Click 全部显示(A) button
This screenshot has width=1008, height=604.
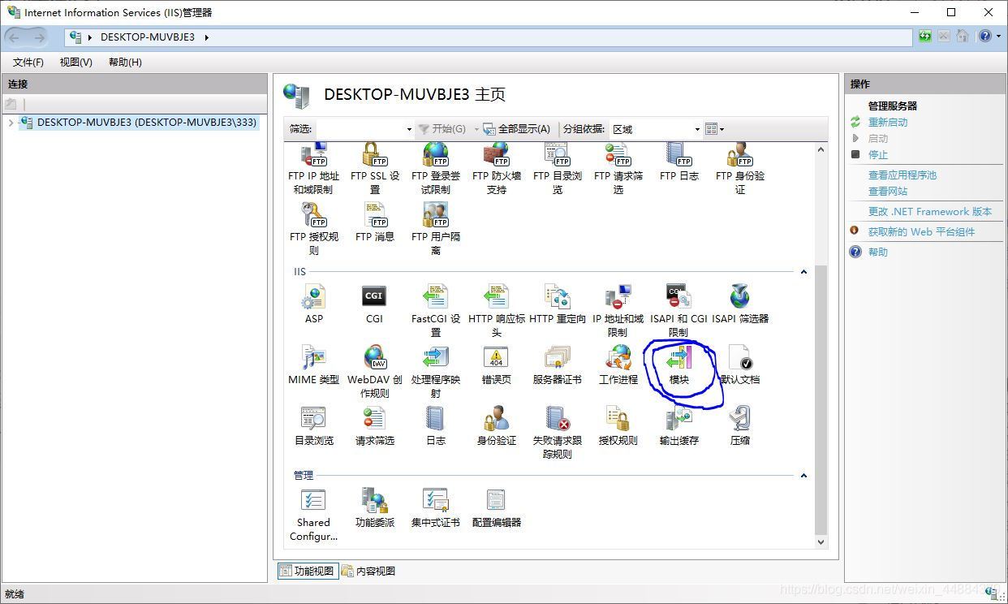point(517,129)
